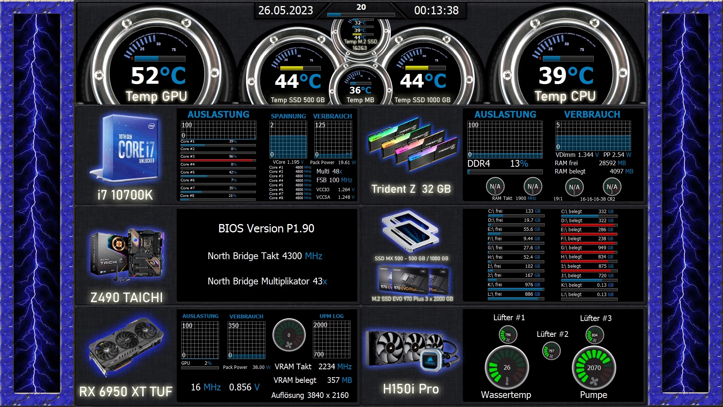723x407 pixels.
Task: Click the N/A gauge above 19:1
Action: (574, 187)
